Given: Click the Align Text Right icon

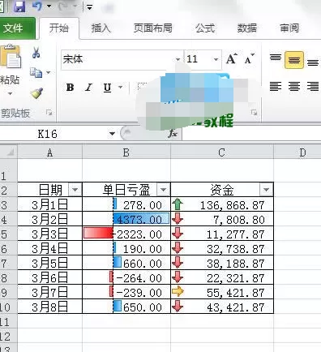Looking at the screenshot, I should tap(313, 87).
